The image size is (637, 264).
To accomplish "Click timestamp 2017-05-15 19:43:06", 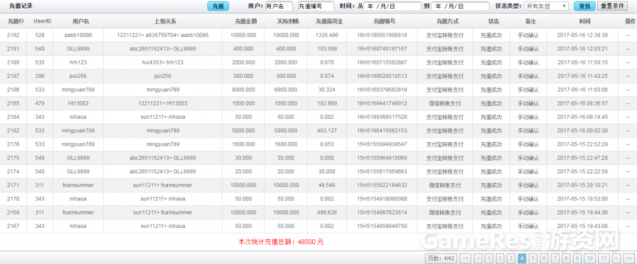I will 582,226.
